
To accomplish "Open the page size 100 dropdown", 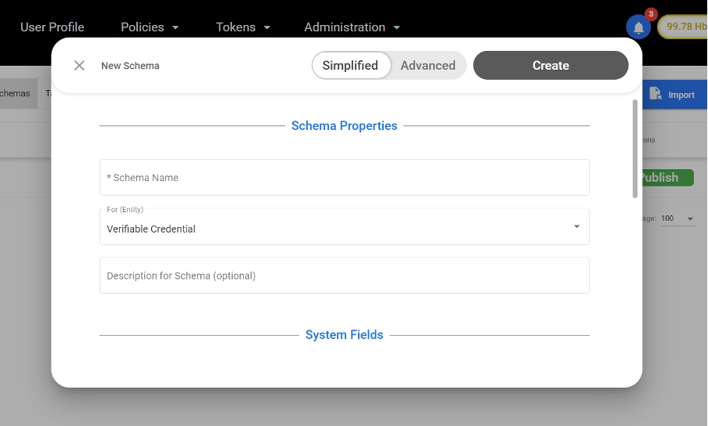I will point(677,218).
